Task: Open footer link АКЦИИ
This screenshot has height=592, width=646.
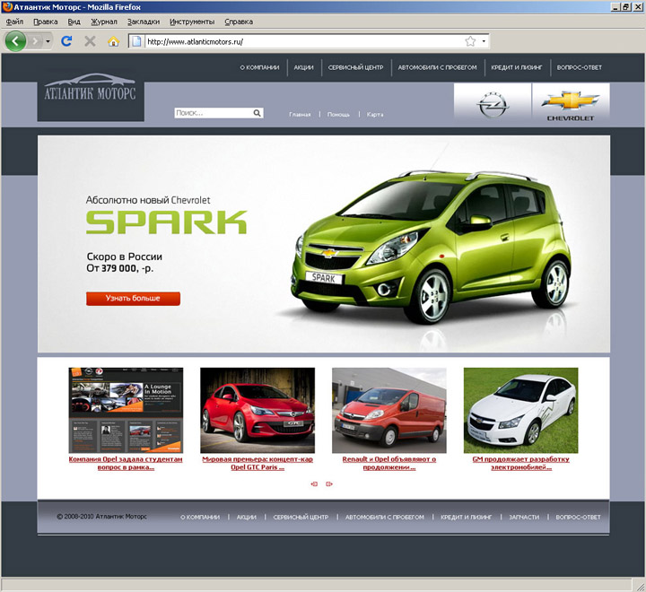Action: pyautogui.click(x=247, y=517)
